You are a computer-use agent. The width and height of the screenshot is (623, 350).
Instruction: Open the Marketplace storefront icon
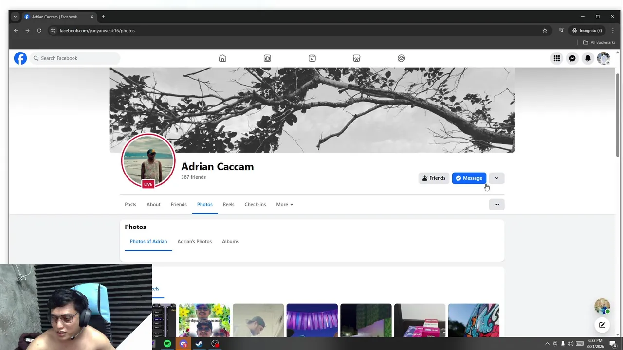[356, 58]
